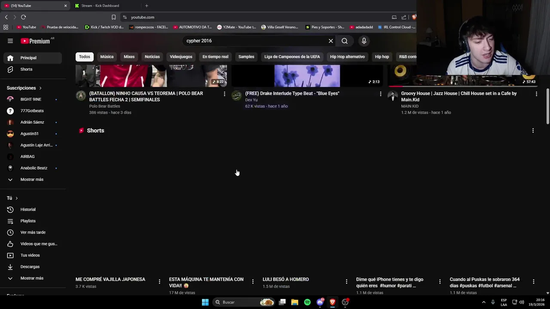Open options for ME COMPRÉ VAJILLA JAPONESA short
Viewport: 550px width, 309px height.
pyautogui.click(x=159, y=282)
